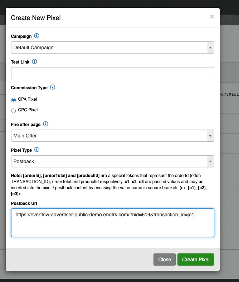
Task: Click the Fire after page dropdown arrow
Action: pos(210,136)
